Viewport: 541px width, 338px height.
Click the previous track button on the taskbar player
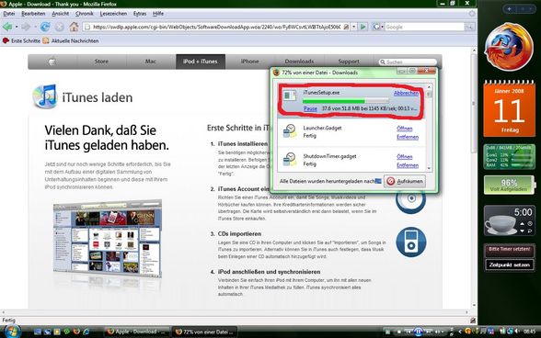click(x=409, y=332)
